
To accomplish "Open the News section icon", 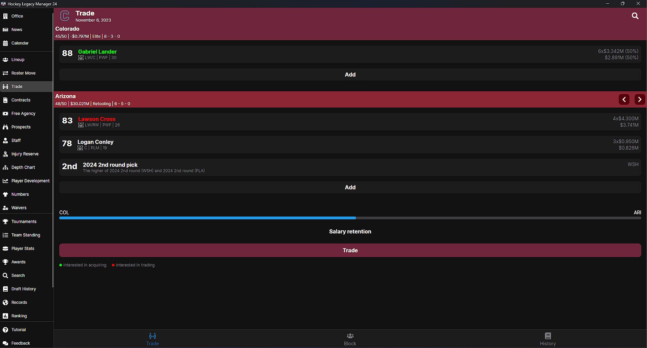I will tap(5, 30).
